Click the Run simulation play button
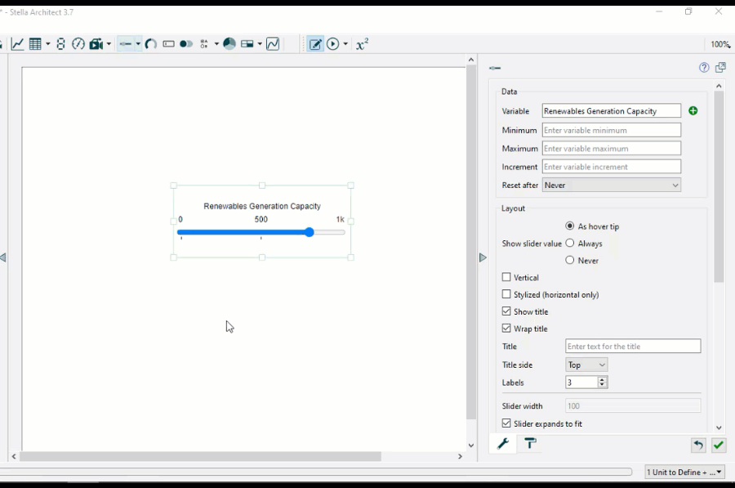 [x=333, y=44]
